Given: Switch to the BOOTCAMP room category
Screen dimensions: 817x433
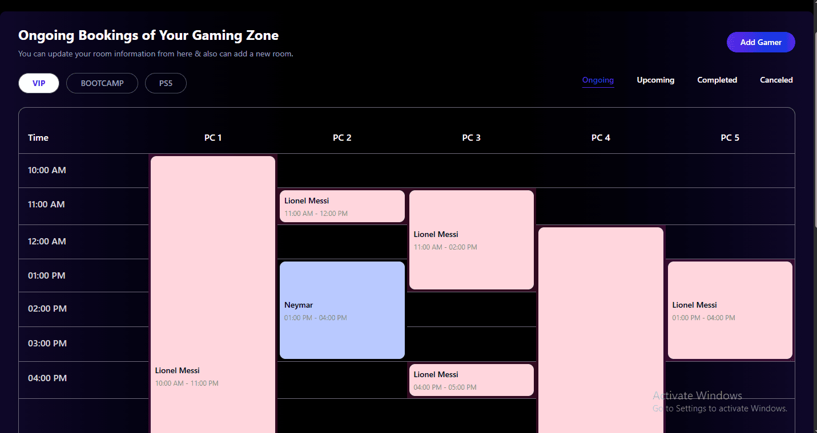Looking at the screenshot, I should tap(102, 83).
